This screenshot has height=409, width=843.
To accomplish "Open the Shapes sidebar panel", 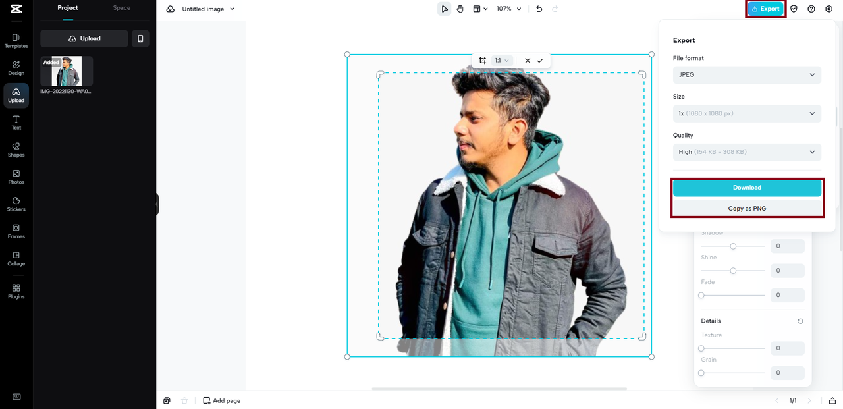I will coord(16,150).
